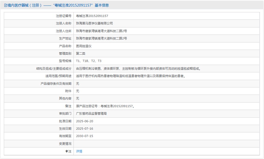
Task: Select management category value 第二类
Action: 81,53
